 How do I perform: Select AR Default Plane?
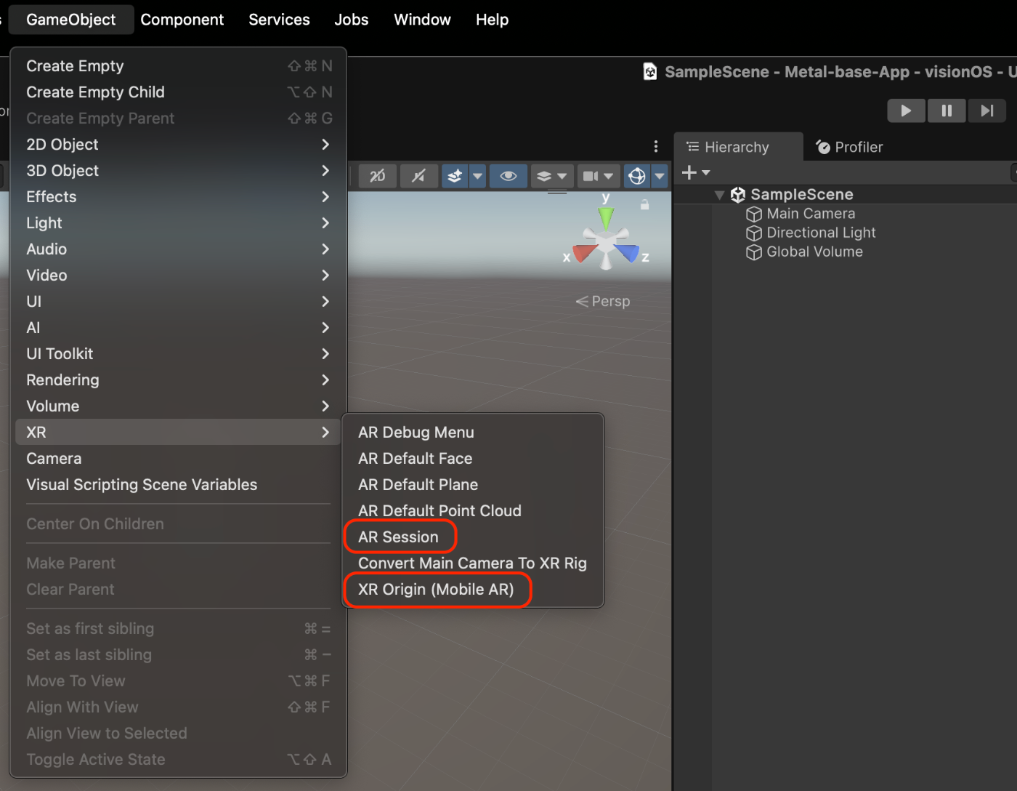[473, 485]
